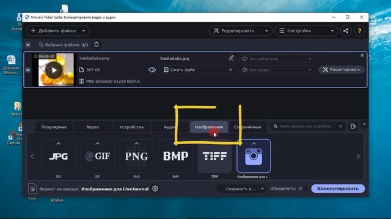The width and height of the screenshot is (391, 219).
Task: Toggle checkbox for Завйайайа.png row
Action: [x=28, y=70]
